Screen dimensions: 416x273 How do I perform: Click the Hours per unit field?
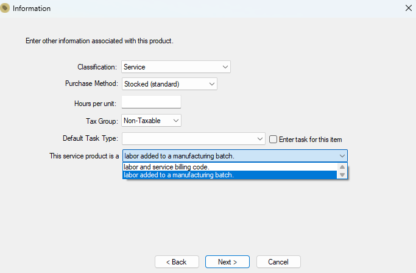click(x=151, y=102)
